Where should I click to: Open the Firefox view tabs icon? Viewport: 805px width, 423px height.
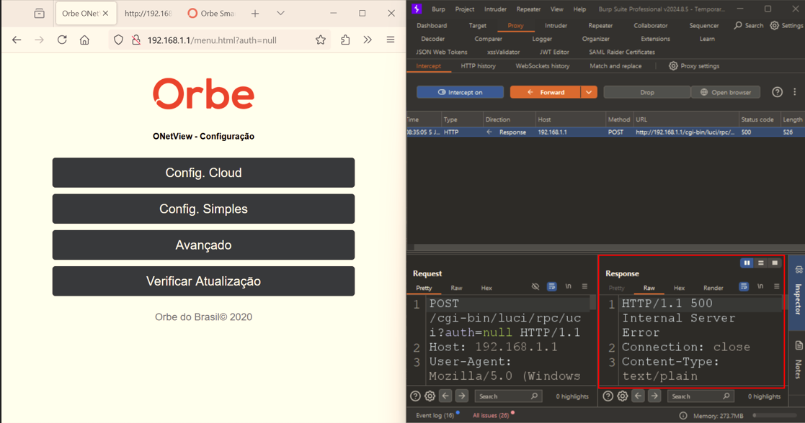click(x=40, y=14)
